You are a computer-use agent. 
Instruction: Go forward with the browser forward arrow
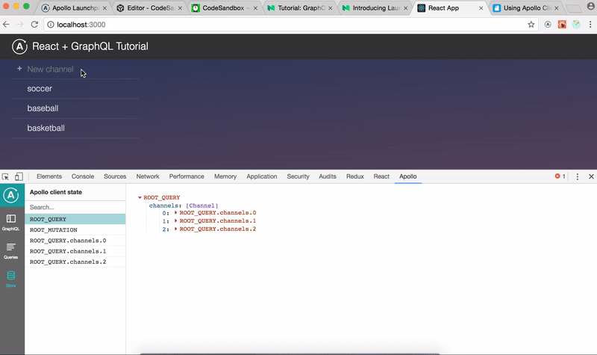click(20, 25)
